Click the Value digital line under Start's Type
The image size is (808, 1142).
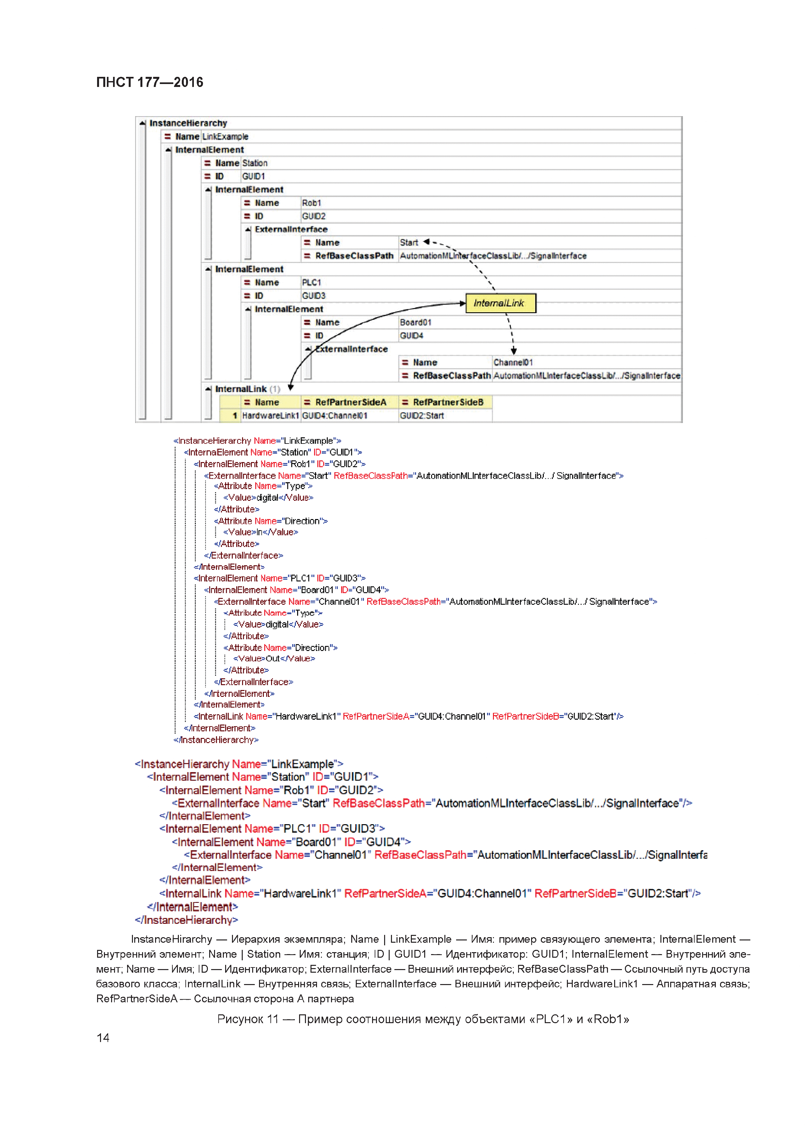click(268, 497)
